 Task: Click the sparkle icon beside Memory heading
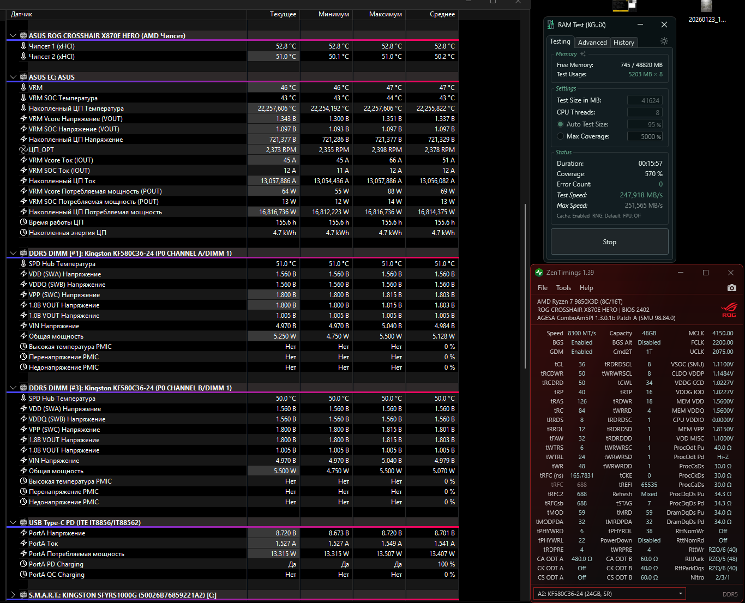tap(582, 54)
